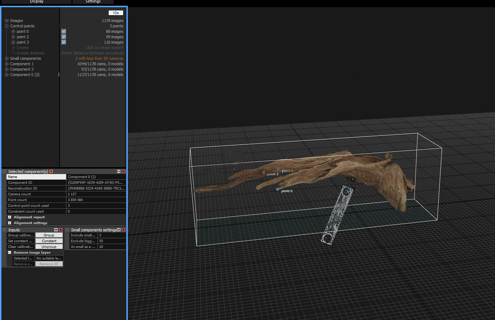Expand the Images tree node
Screen dimensions: 495x320
(6, 21)
